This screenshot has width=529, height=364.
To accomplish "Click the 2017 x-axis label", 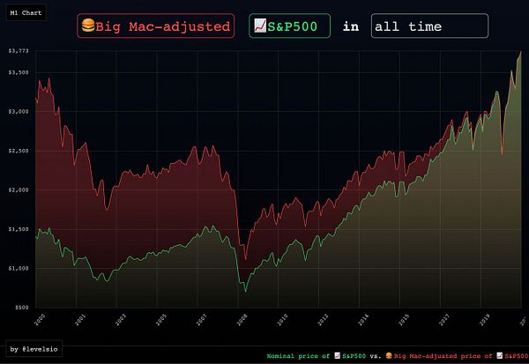I will pos(444,319).
